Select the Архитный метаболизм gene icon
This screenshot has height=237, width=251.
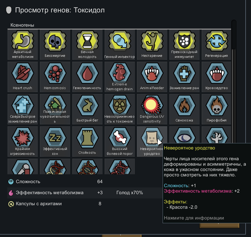(23, 45)
